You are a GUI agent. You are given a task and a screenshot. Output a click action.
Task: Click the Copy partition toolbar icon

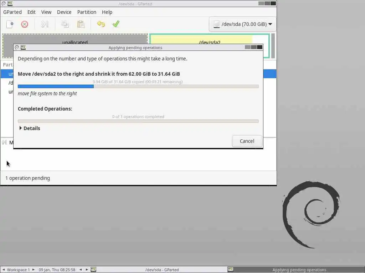(x=65, y=24)
